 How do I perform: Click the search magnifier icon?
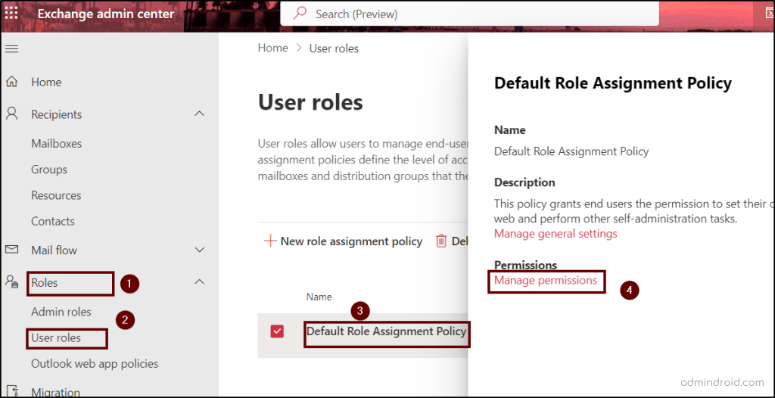[x=300, y=14]
